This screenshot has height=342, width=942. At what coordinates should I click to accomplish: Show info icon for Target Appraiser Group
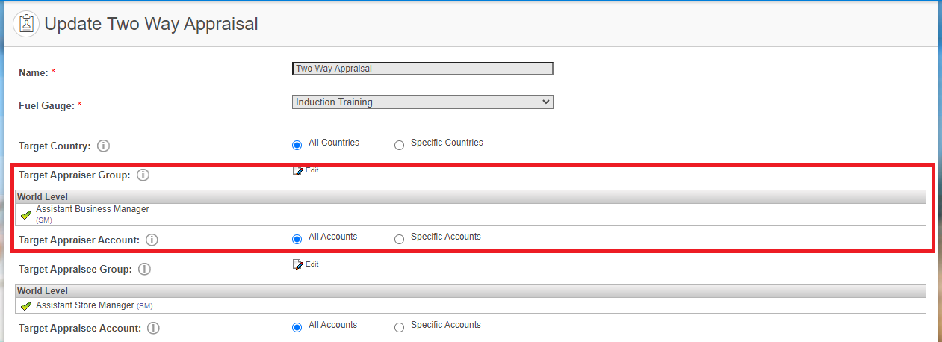coord(143,175)
